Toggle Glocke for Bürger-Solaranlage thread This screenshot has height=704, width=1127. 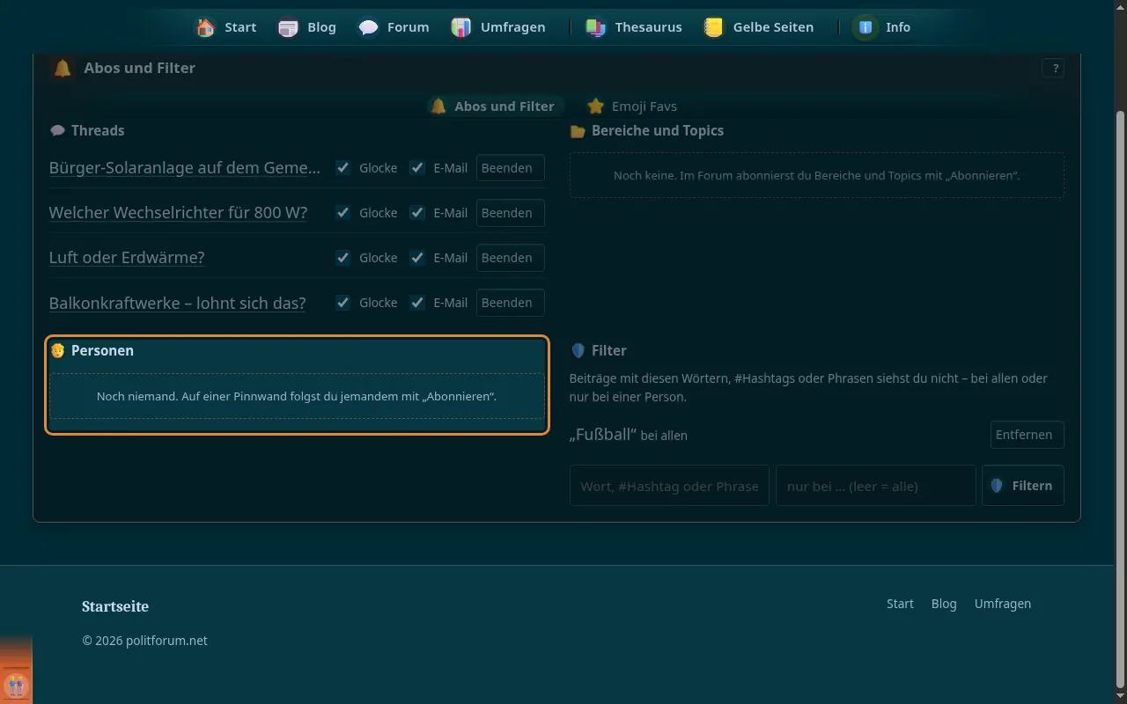pos(343,167)
